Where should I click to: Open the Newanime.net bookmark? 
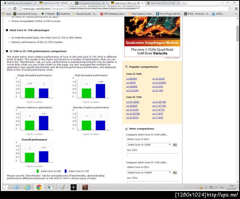[85, 14]
